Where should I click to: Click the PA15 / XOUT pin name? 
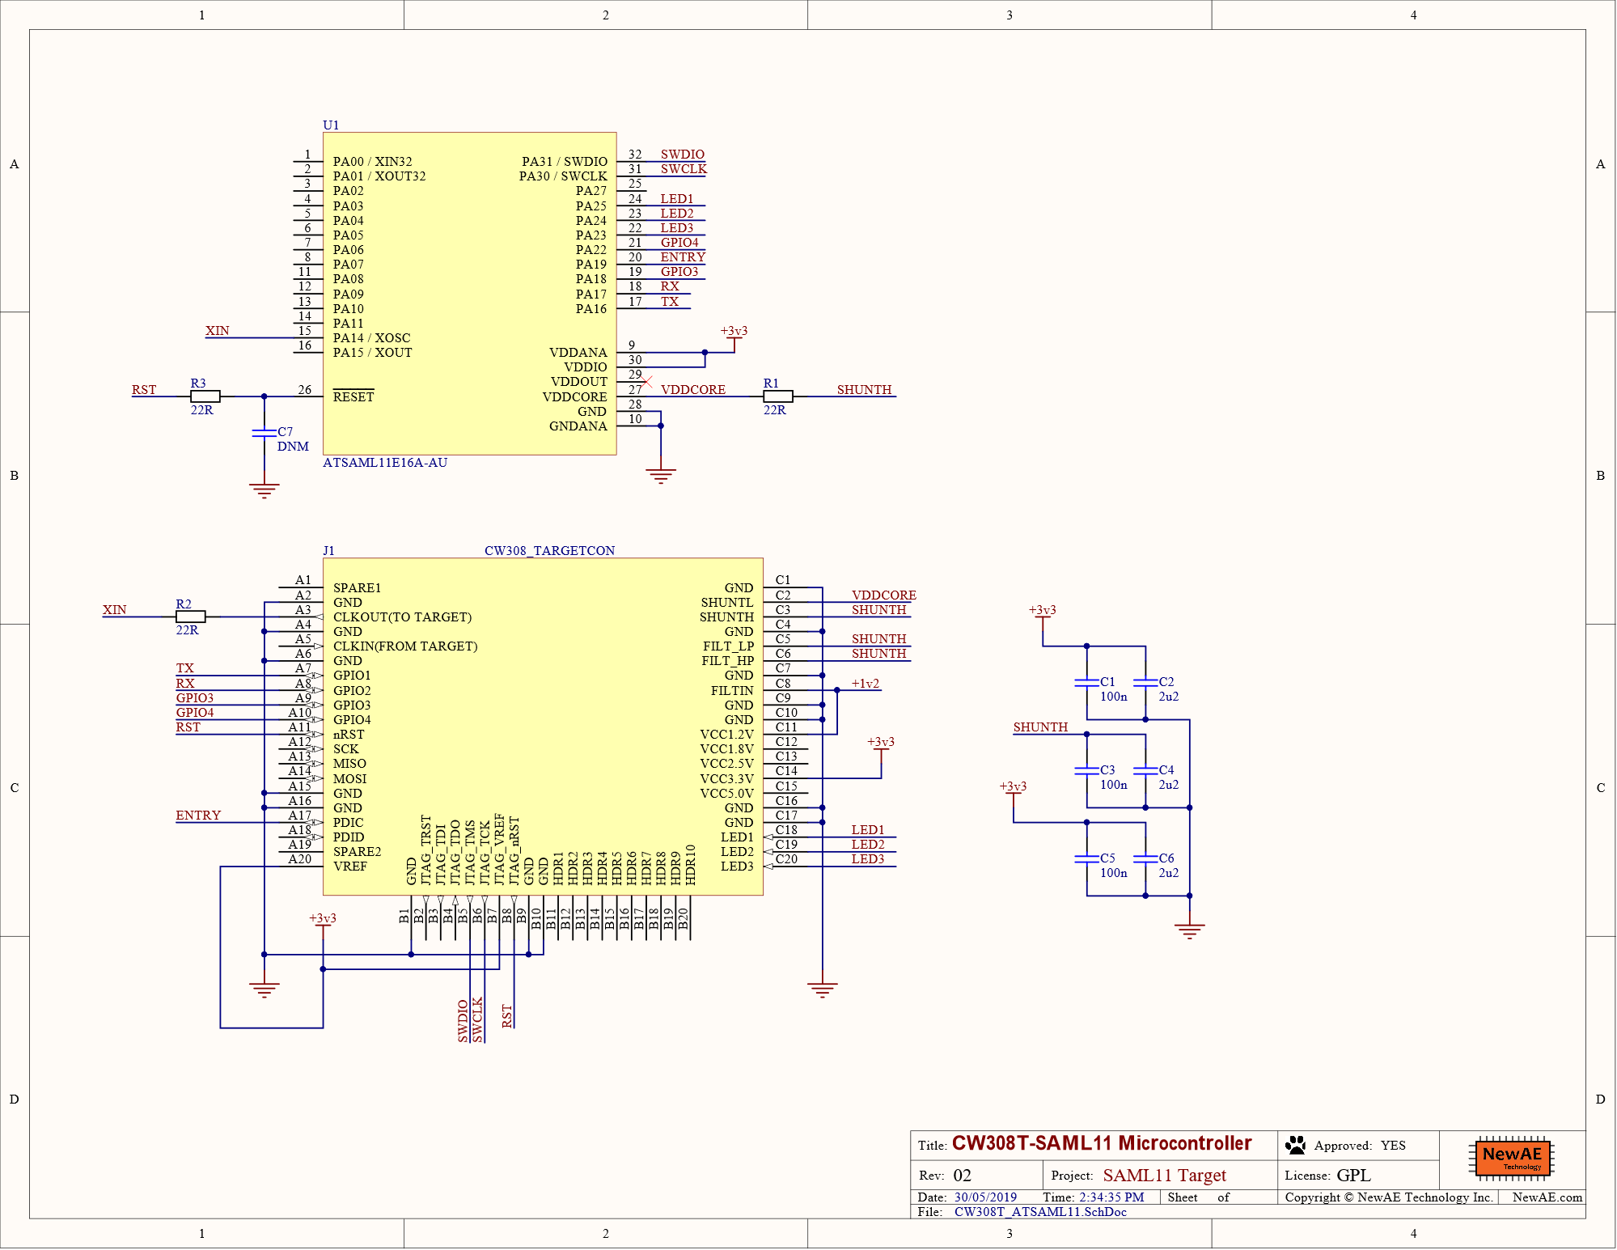[372, 352]
